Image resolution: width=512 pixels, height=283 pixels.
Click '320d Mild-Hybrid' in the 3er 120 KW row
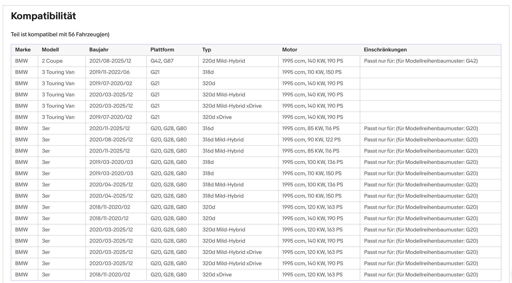point(224,230)
